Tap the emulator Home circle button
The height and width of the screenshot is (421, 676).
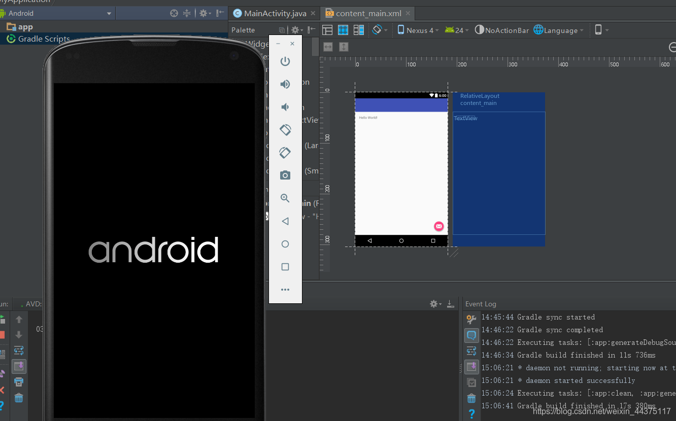[x=285, y=244]
